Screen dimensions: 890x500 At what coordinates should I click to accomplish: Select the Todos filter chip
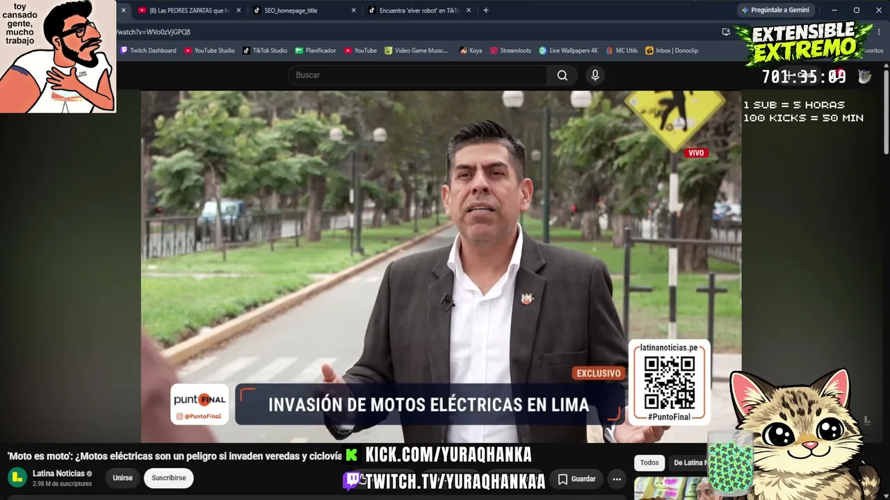pos(649,462)
